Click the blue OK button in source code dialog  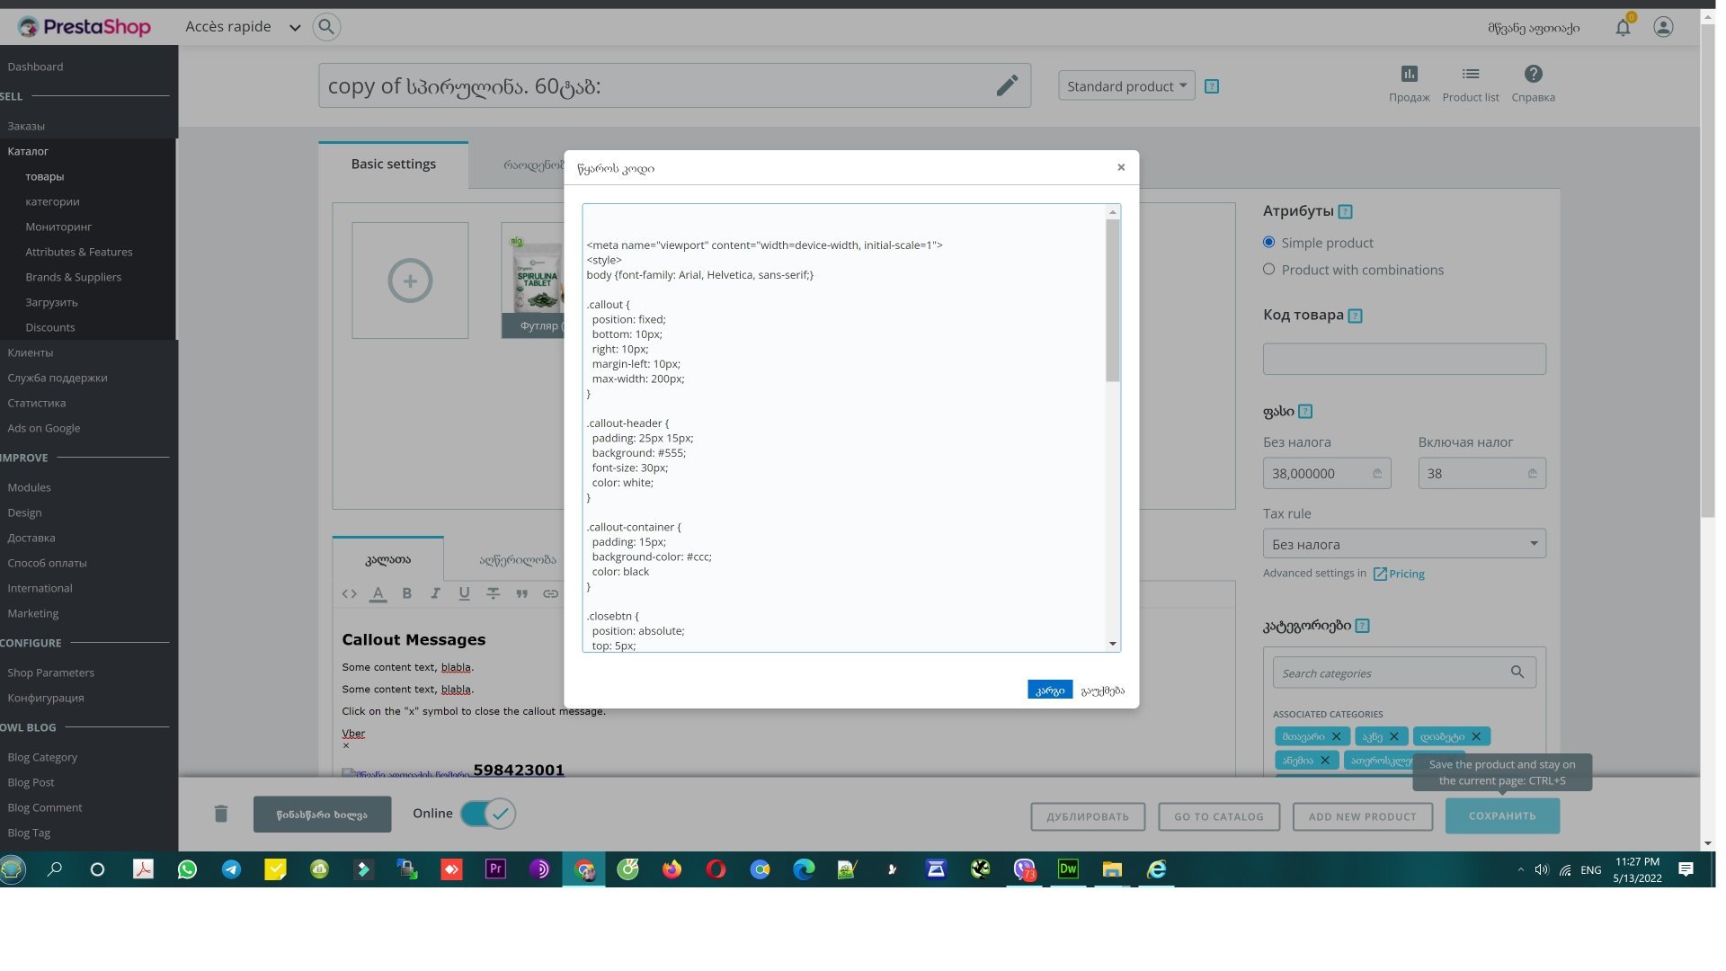1049,690
